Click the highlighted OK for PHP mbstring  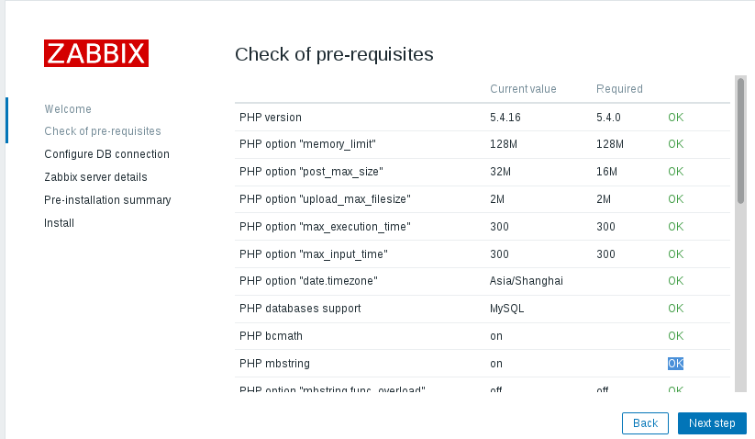pyautogui.click(x=675, y=364)
